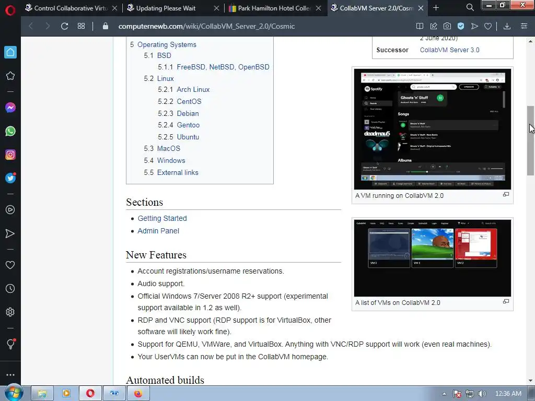Open Instagram in the sidebar
The height and width of the screenshot is (401, 535).
click(10, 155)
